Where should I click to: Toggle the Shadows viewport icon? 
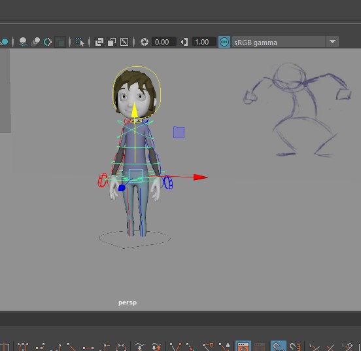23,42
